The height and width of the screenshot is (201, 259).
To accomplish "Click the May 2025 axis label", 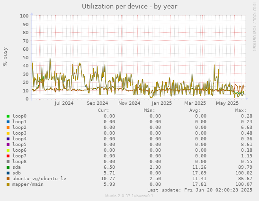I will pos(227,103).
